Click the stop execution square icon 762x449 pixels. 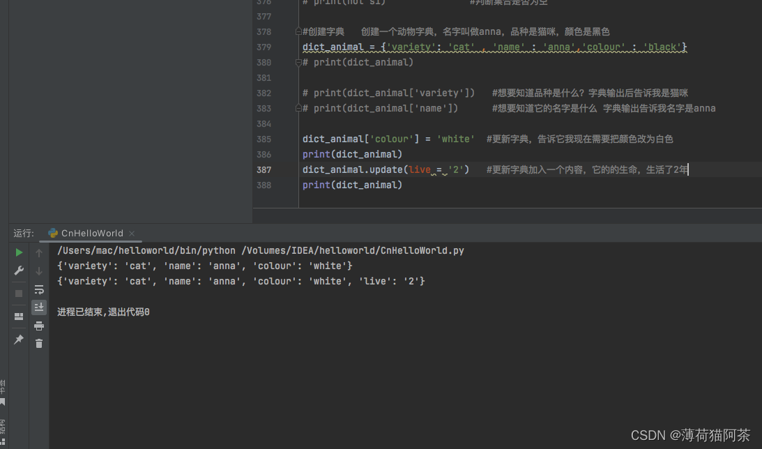coord(18,293)
